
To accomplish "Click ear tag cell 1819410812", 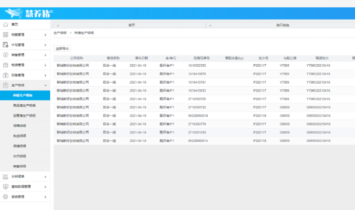I will [x=197, y=90].
